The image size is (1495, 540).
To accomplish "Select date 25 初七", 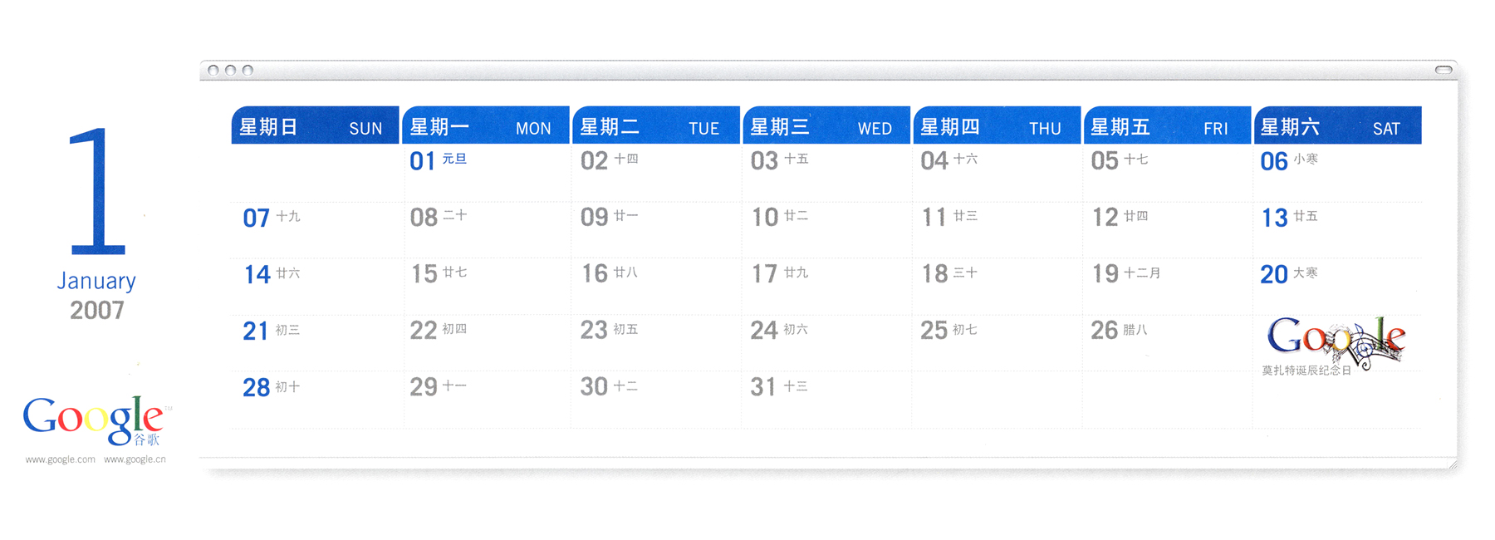I will [x=948, y=330].
